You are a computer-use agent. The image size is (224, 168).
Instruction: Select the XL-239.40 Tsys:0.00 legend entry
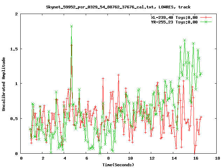pyautogui.click(x=174, y=17)
